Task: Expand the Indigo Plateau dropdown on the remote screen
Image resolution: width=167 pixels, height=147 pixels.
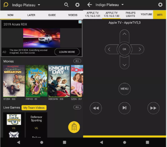Action: [x=122, y=5]
